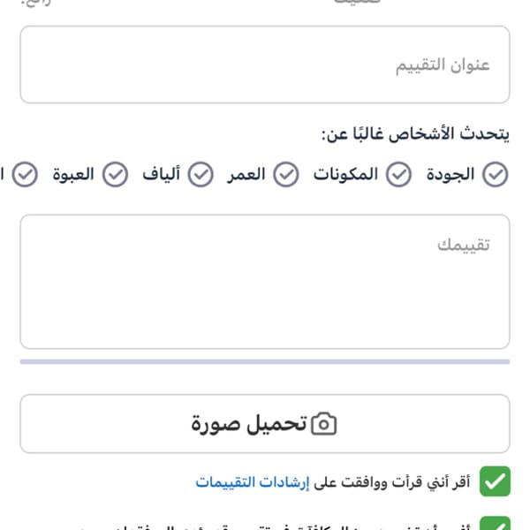530x530 pixels.
Task: Click the checkmark icon beside المكونات
Action: pyautogui.click(x=399, y=174)
